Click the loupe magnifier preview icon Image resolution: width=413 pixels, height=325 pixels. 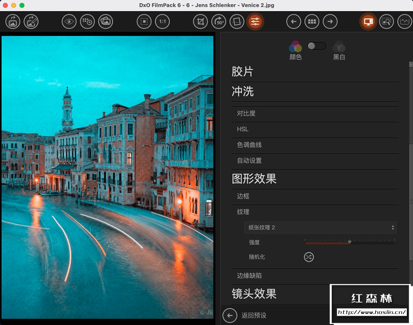point(387,21)
